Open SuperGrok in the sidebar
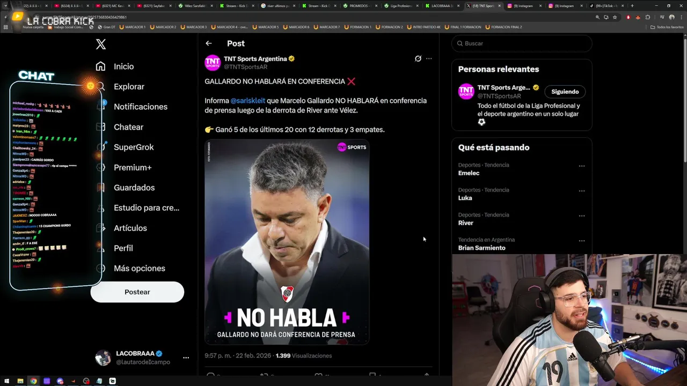The height and width of the screenshot is (386, 687). pyautogui.click(x=134, y=147)
